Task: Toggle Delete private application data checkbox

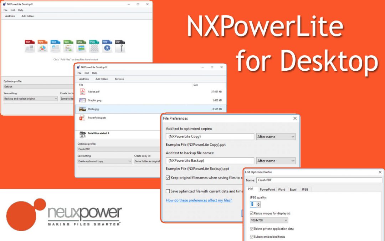Action: (251, 229)
